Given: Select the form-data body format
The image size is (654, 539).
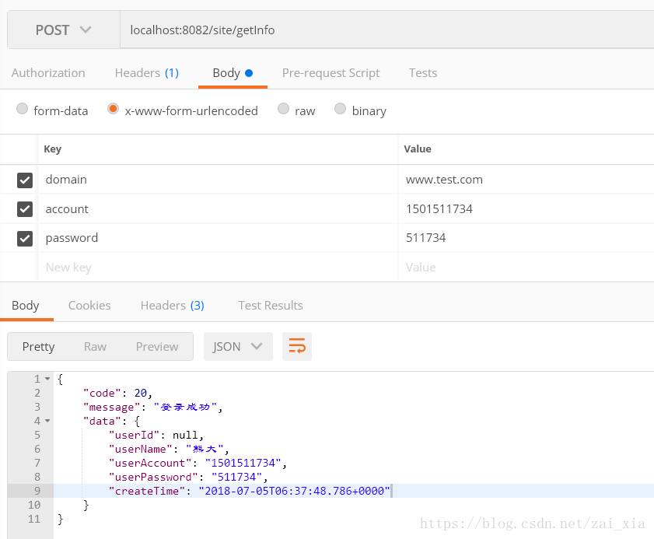Looking at the screenshot, I should (x=22, y=110).
